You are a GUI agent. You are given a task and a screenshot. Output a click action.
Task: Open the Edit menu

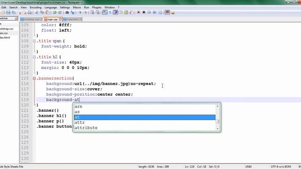4,8
